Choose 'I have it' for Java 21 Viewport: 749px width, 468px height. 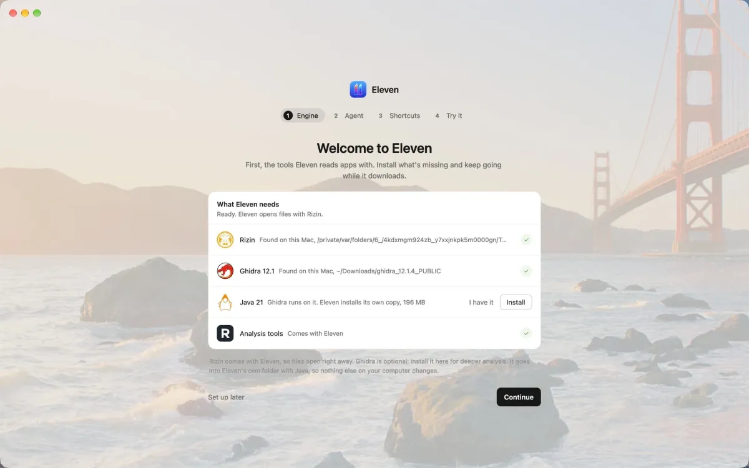pos(481,302)
